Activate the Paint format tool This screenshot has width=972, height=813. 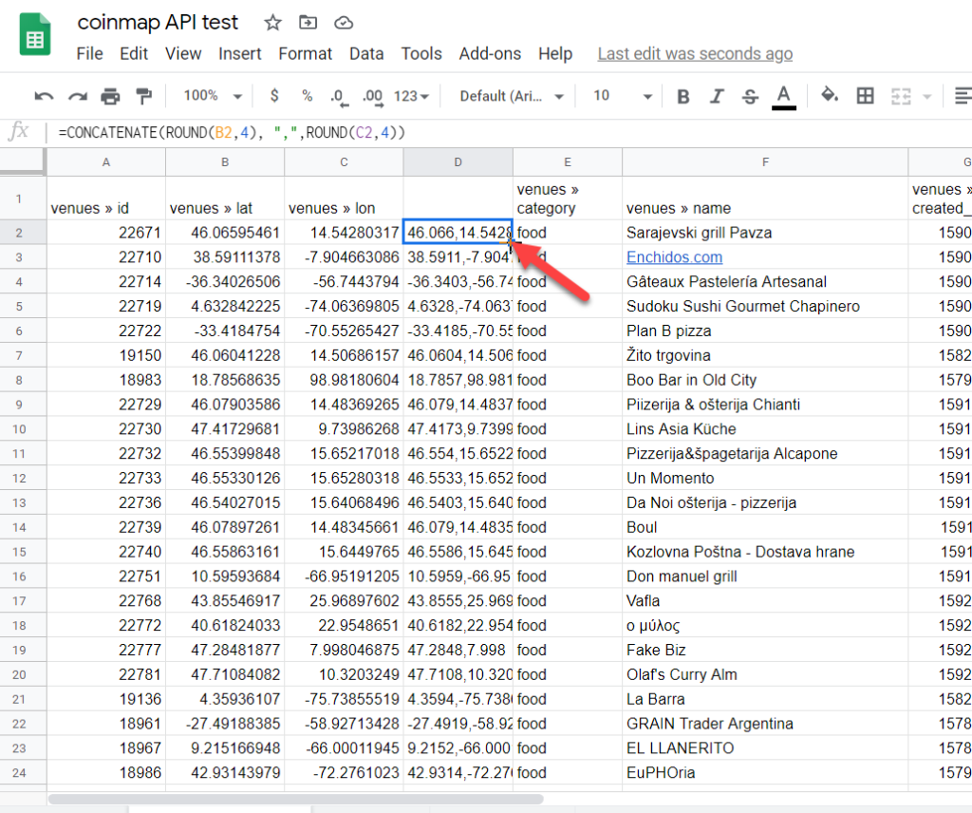pos(144,96)
